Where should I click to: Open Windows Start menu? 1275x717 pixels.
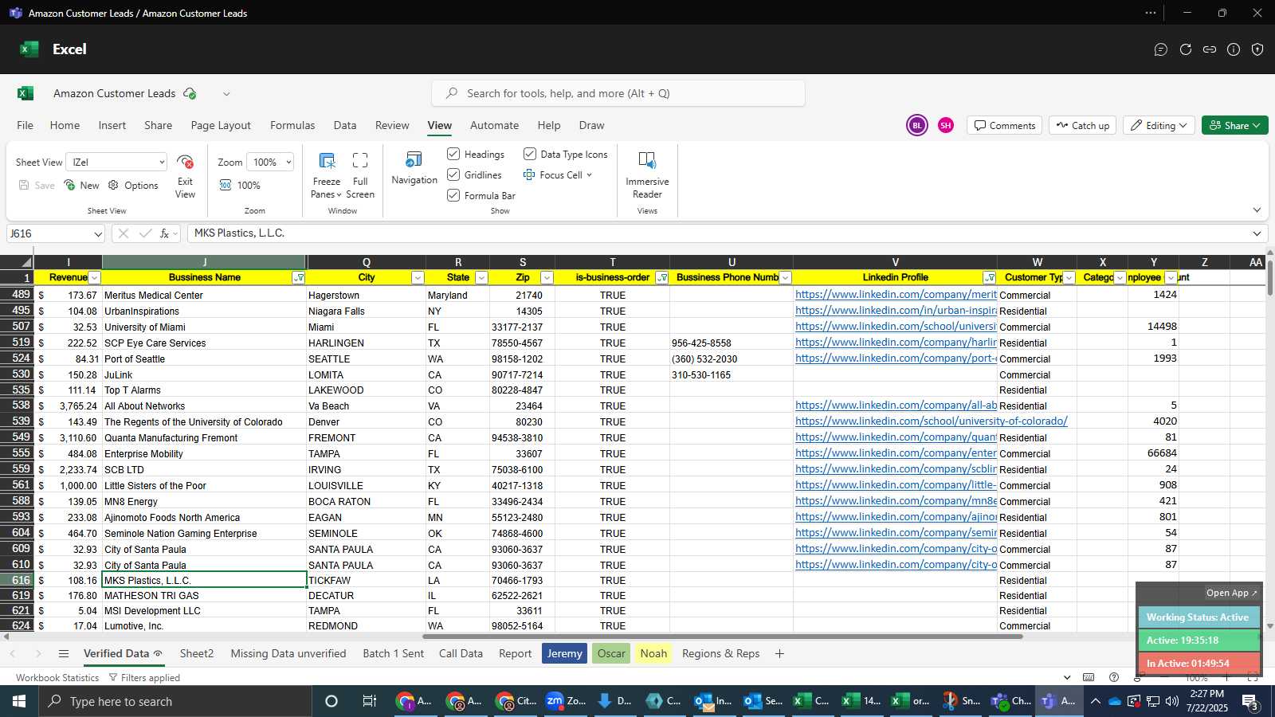(x=19, y=701)
